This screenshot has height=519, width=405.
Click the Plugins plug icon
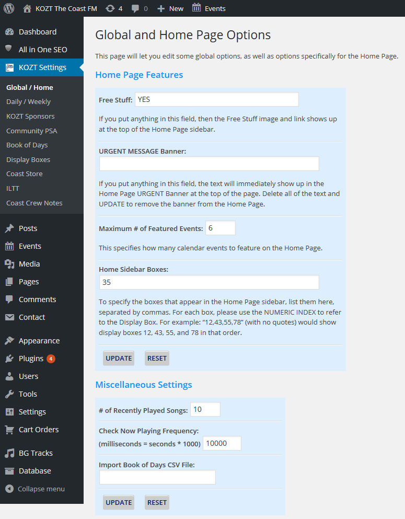[9, 359]
